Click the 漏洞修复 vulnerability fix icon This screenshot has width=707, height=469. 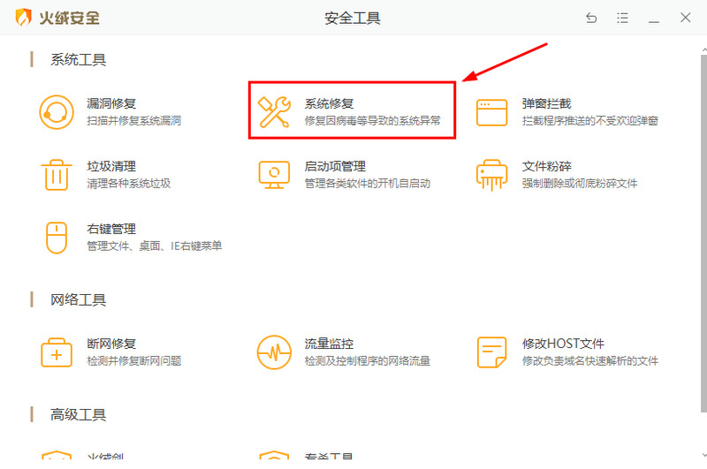[57, 112]
